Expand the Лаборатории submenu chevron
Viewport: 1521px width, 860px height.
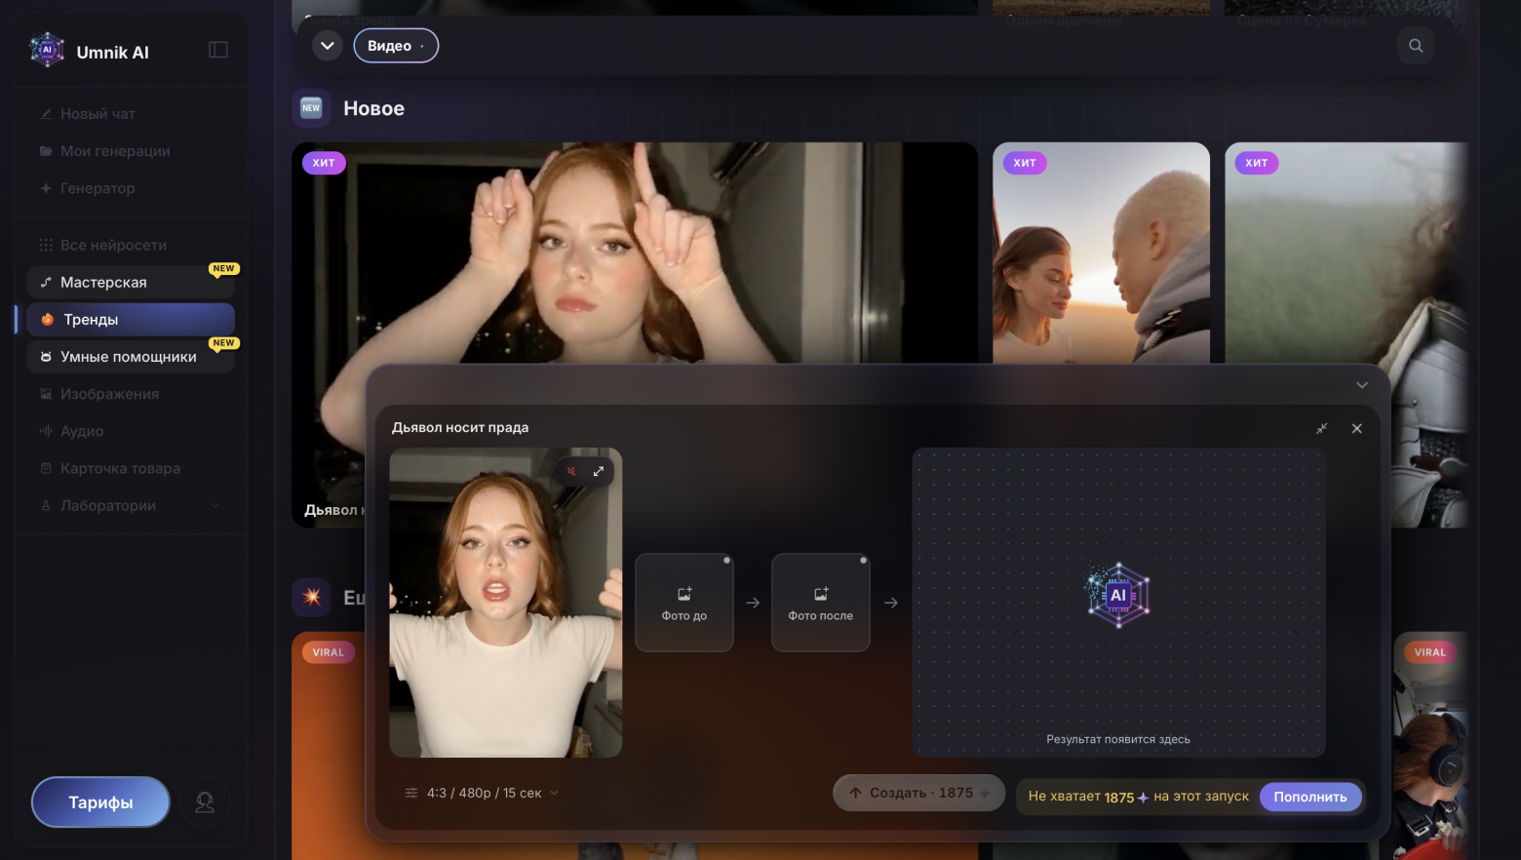coord(214,505)
